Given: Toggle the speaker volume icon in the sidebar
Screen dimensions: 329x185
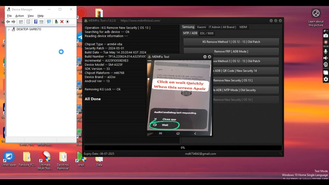Looking at the screenshot, I should click(325, 58).
